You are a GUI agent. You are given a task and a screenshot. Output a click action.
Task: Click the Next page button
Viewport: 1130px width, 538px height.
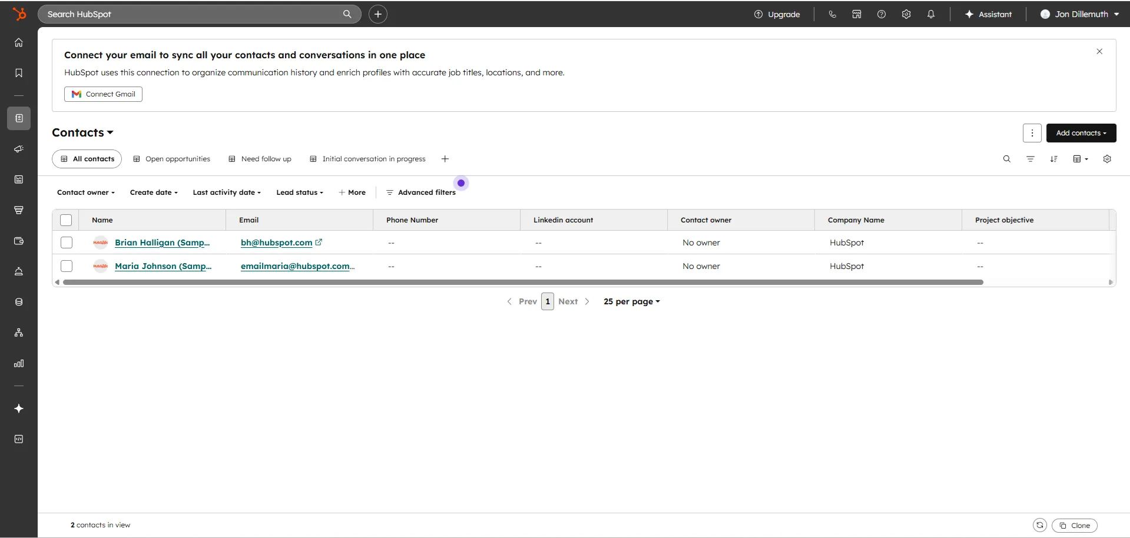click(574, 301)
